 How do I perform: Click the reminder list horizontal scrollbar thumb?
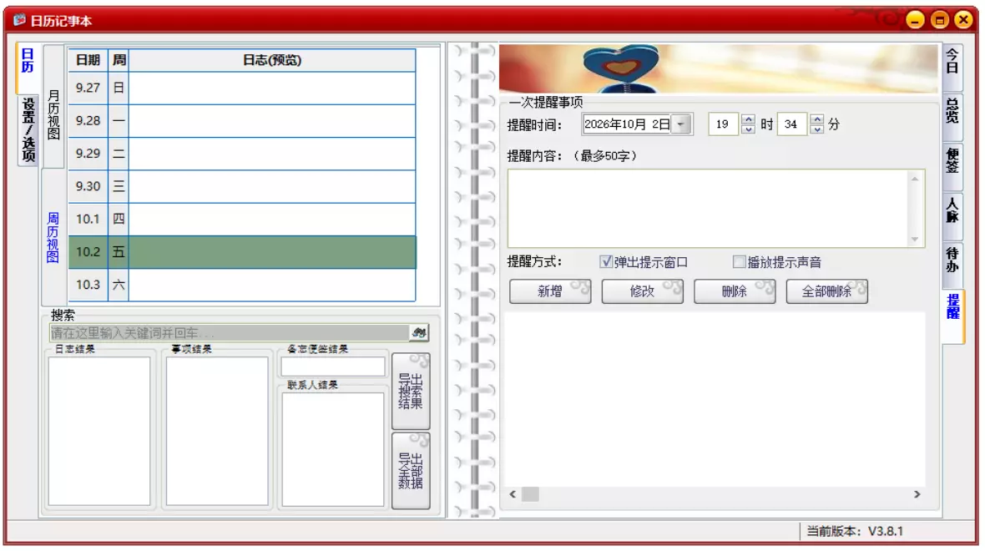point(531,494)
